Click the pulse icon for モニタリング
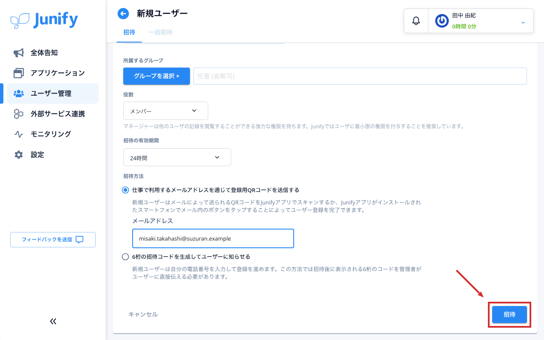Image resolution: width=544 pixels, height=340 pixels. pos(19,134)
